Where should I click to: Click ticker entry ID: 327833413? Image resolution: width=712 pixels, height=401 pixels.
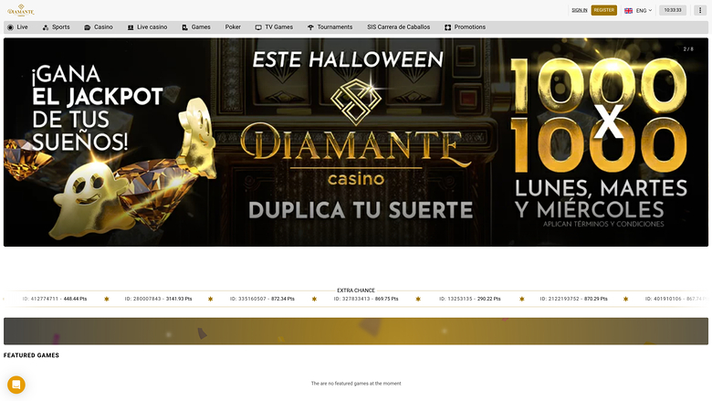[x=366, y=299]
